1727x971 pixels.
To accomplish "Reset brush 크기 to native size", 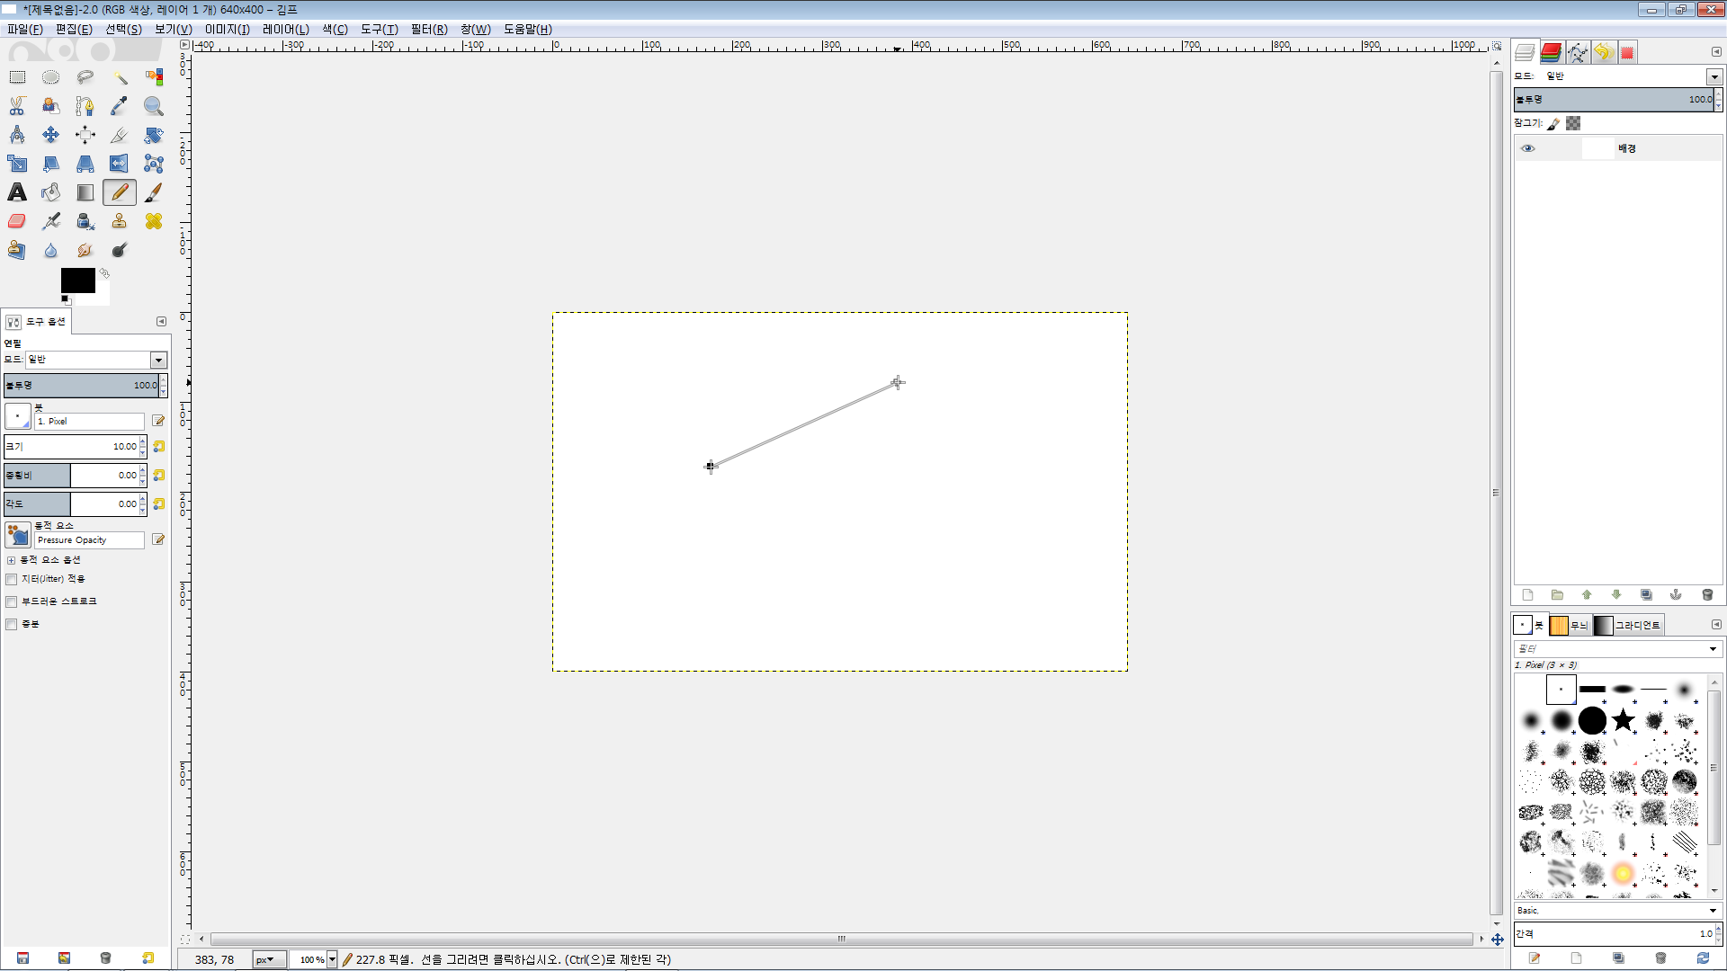I will point(159,447).
